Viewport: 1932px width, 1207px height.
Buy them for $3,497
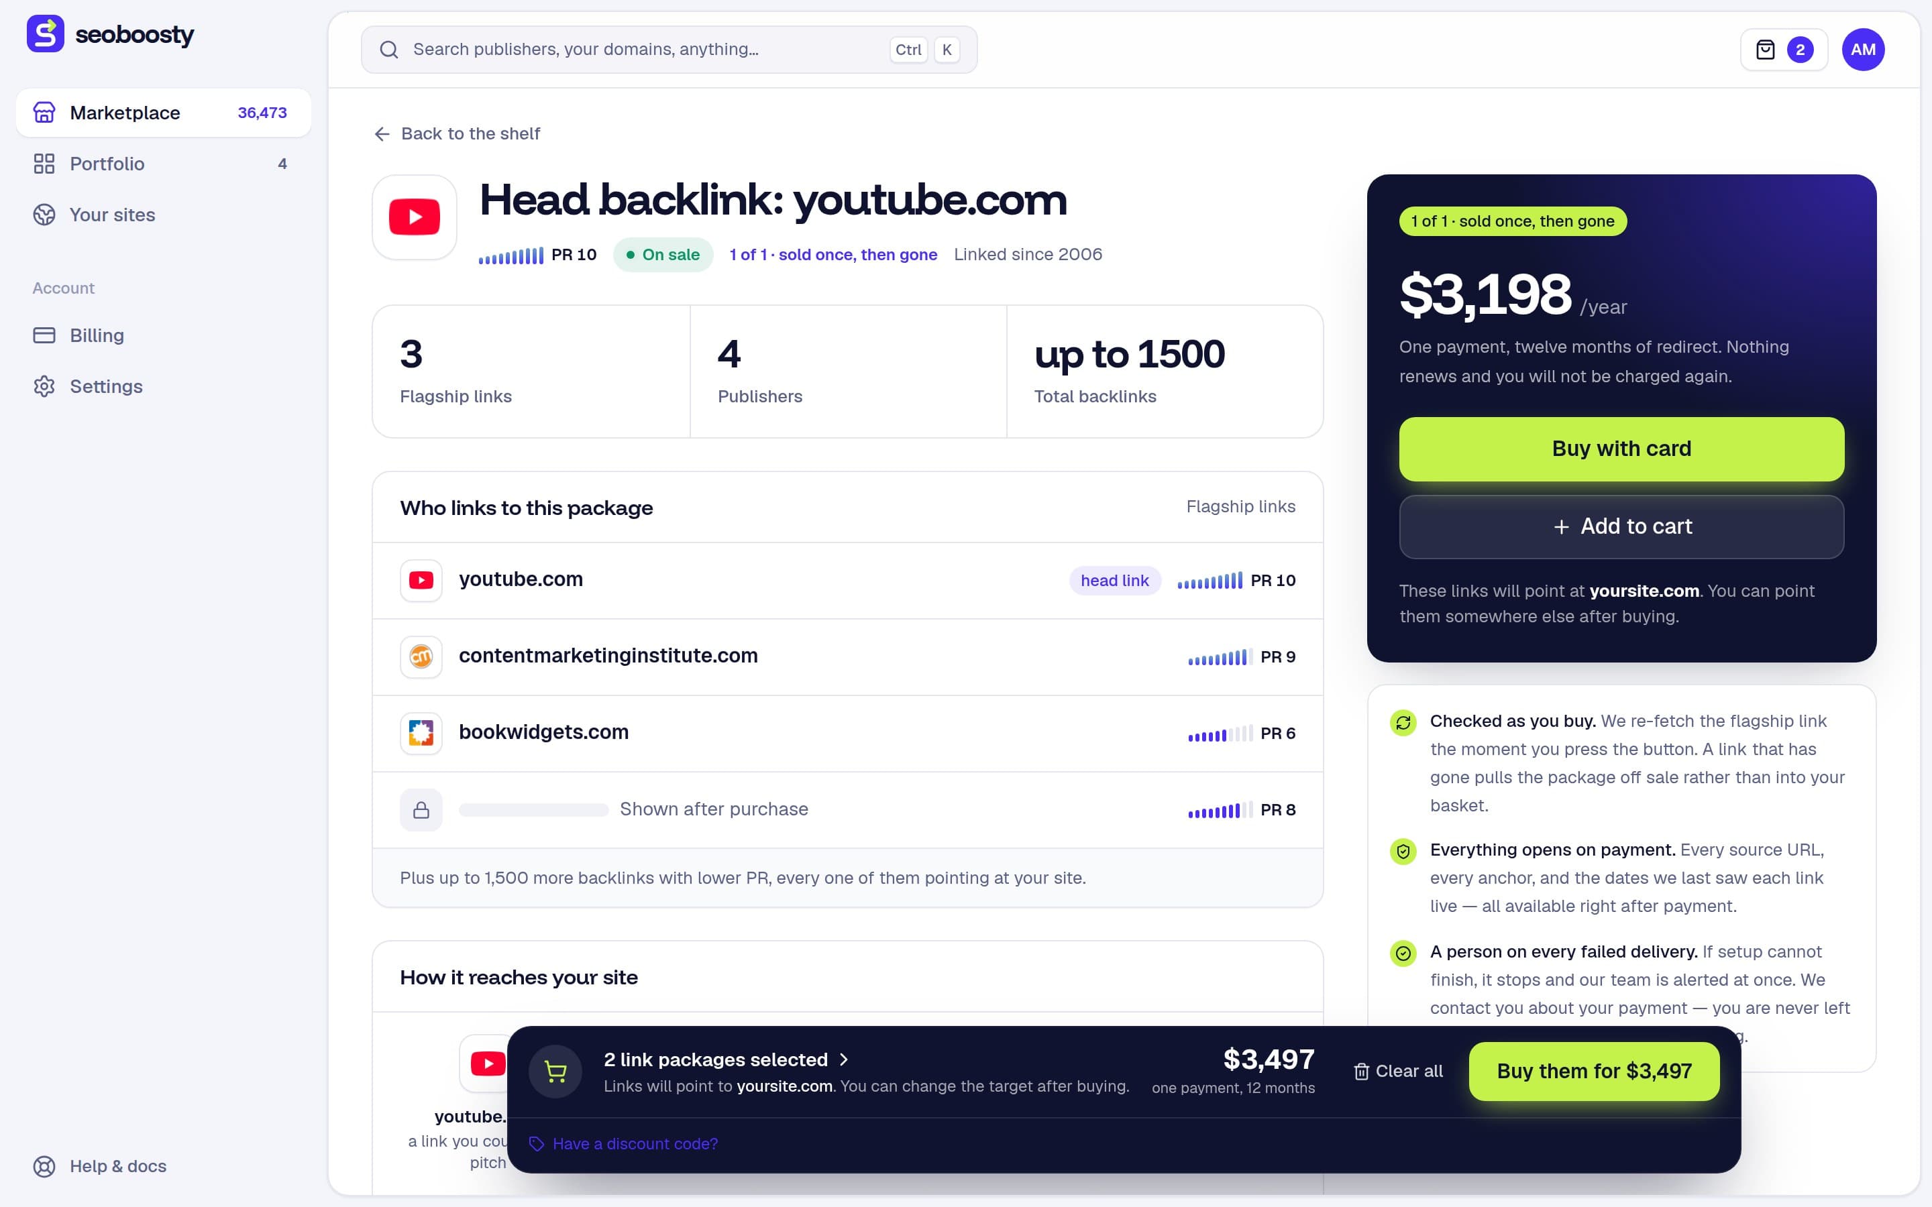tap(1595, 1072)
